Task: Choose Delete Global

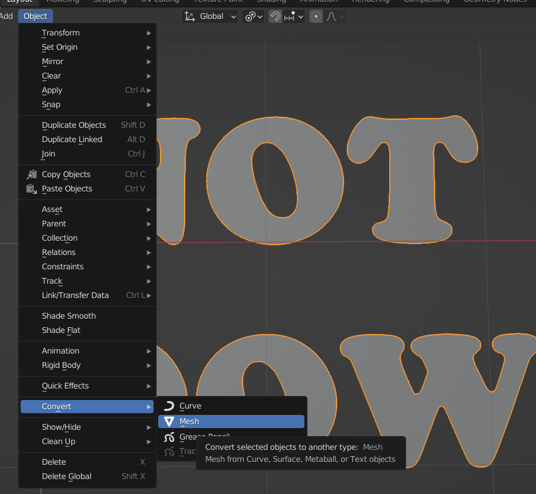Action: (x=87, y=476)
